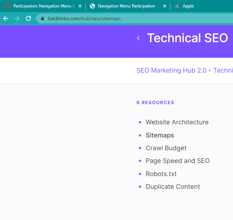233x220 pixels.
Task: Switch to Navigation Menu Participation tab
Action: (x=126, y=6)
